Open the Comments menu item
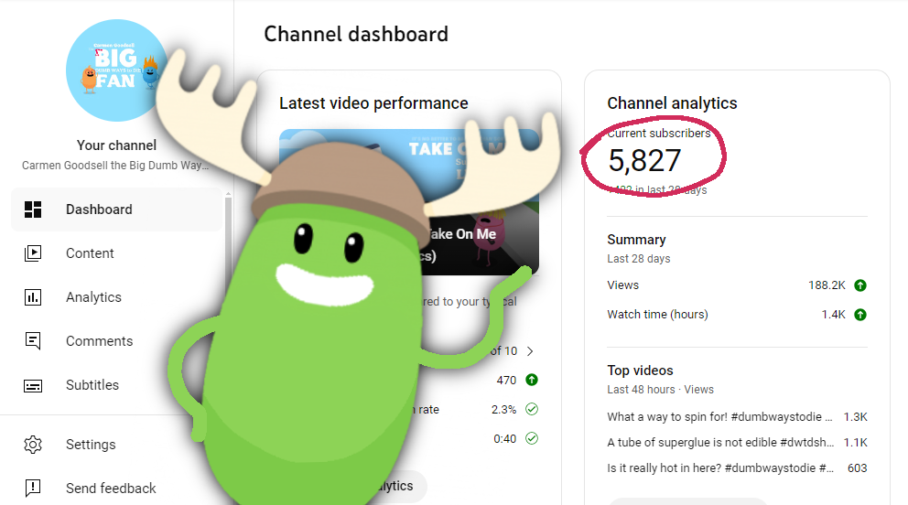Viewport: 908px width, 505px height. click(x=100, y=341)
